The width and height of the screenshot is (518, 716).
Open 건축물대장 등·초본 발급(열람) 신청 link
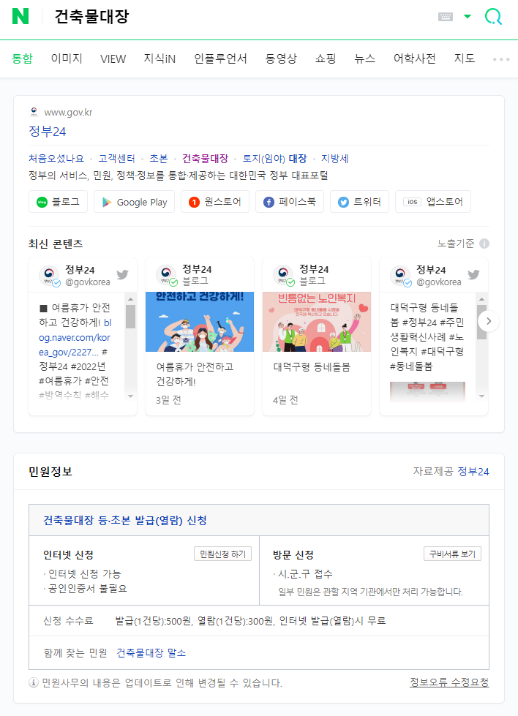124,520
